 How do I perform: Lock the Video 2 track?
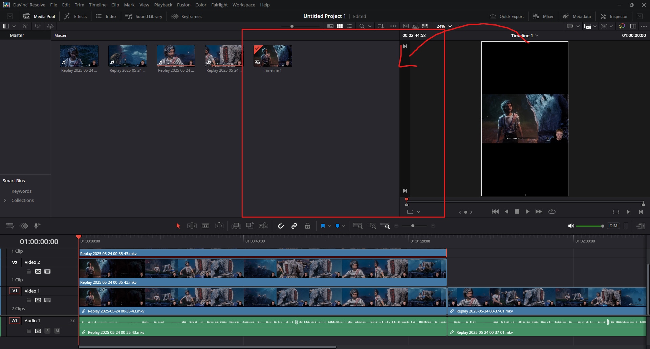pos(28,271)
